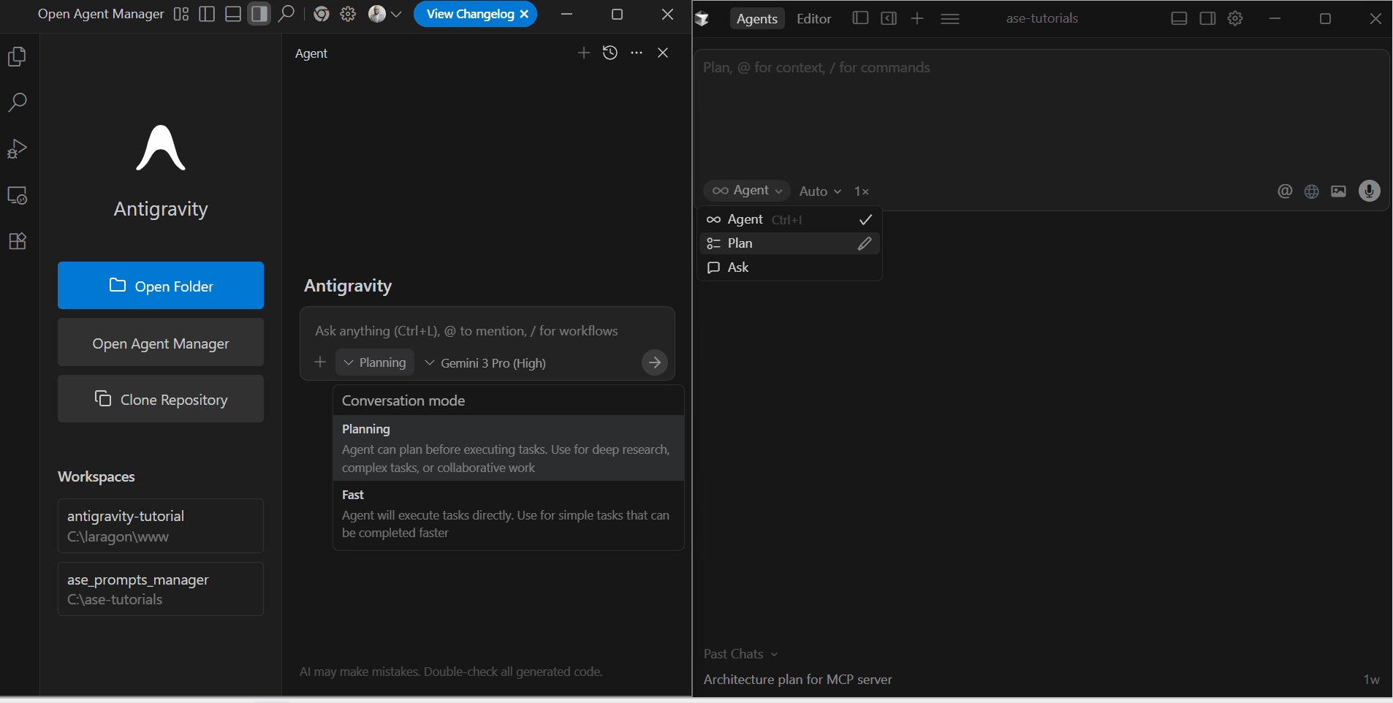Switch to the Editor tab
The image size is (1393, 703).
(x=814, y=18)
